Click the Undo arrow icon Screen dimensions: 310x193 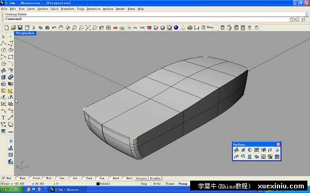coord(54,28)
